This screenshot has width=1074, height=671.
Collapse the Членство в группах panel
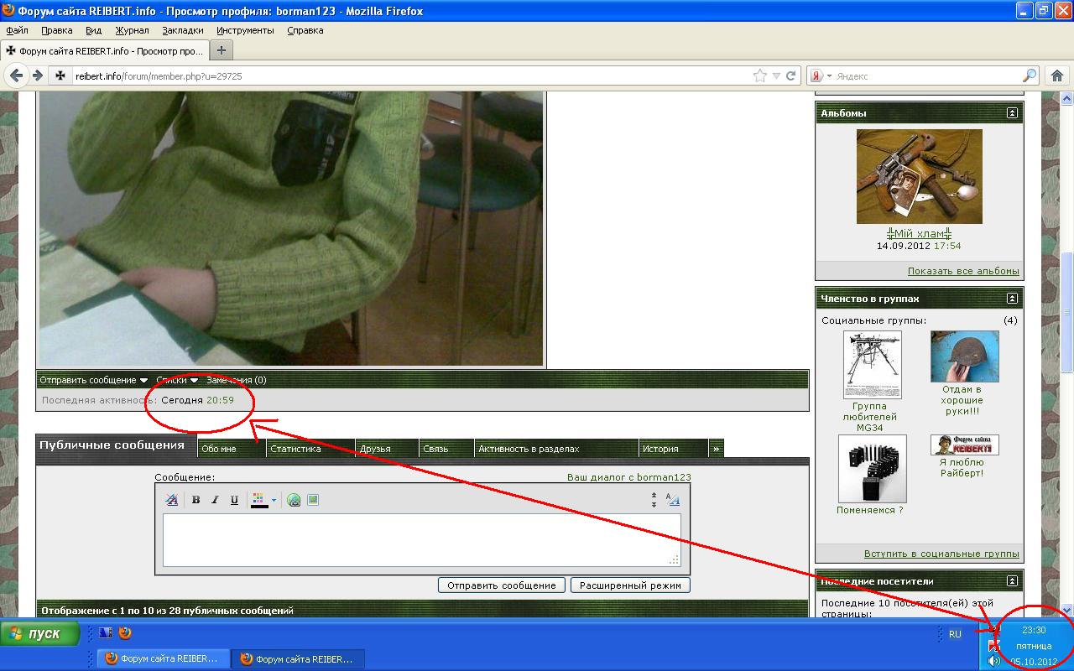click(x=1012, y=299)
